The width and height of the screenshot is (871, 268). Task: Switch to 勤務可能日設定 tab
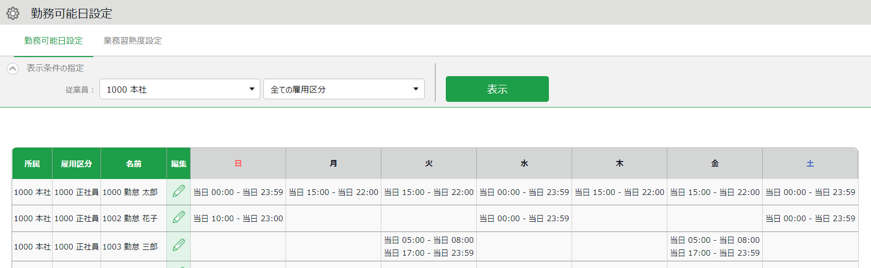coord(54,41)
